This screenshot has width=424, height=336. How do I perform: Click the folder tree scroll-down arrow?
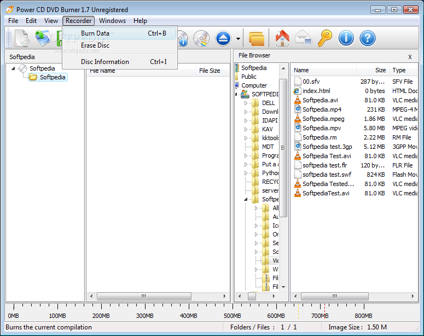point(283,287)
